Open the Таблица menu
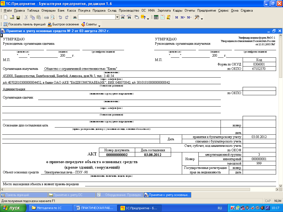This screenshot has width=283, height=212. coord(33,10)
